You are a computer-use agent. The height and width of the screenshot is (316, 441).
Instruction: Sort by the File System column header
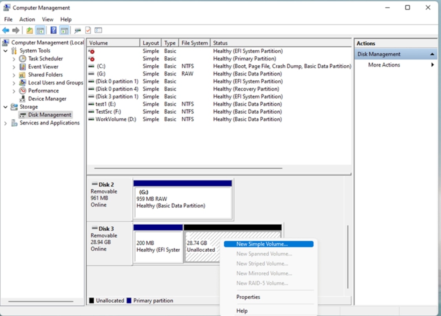pyautogui.click(x=194, y=43)
